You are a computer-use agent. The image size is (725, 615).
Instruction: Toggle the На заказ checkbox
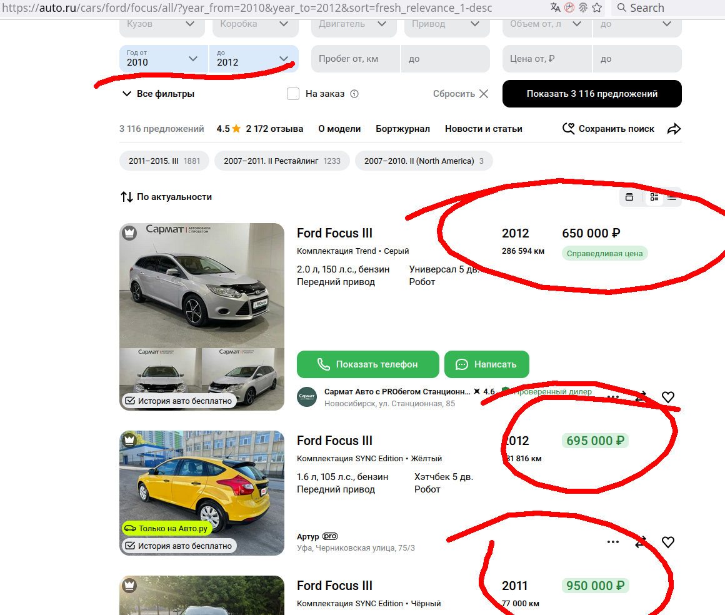pyautogui.click(x=292, y=94)
